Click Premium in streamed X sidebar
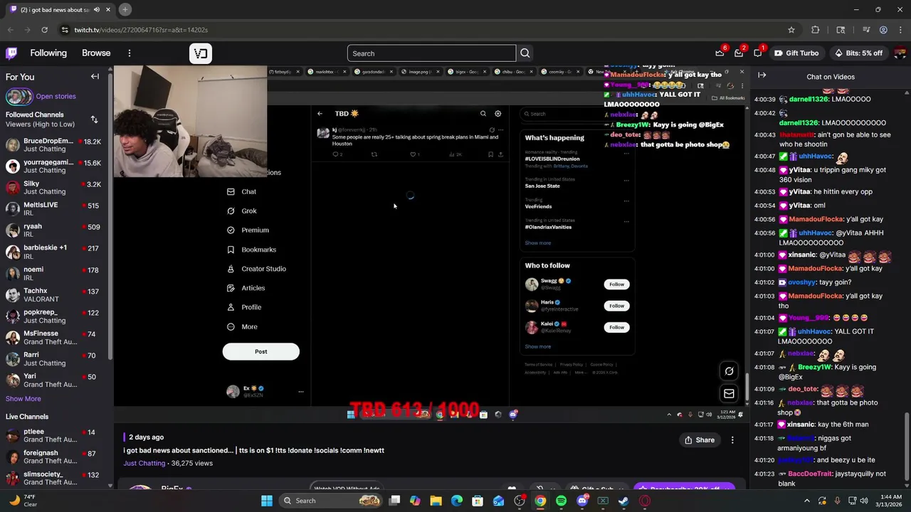This screenshot has height=512, width=911. pos(248,230)
